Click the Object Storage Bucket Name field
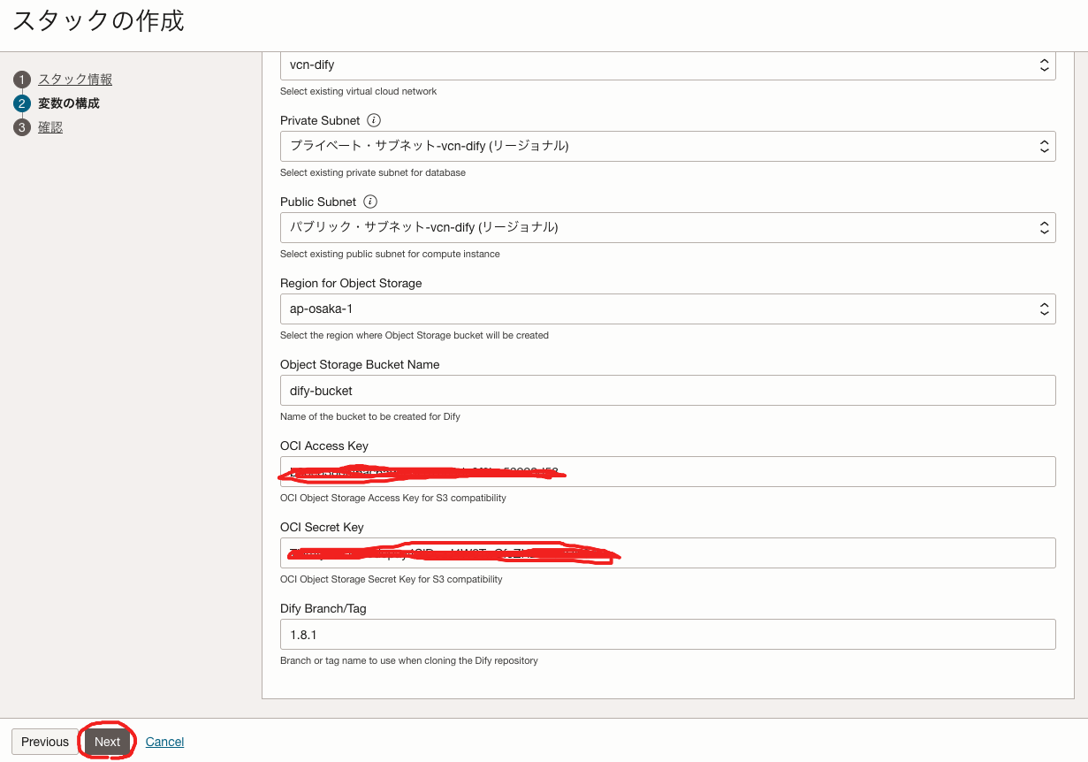 pos(667,390)
